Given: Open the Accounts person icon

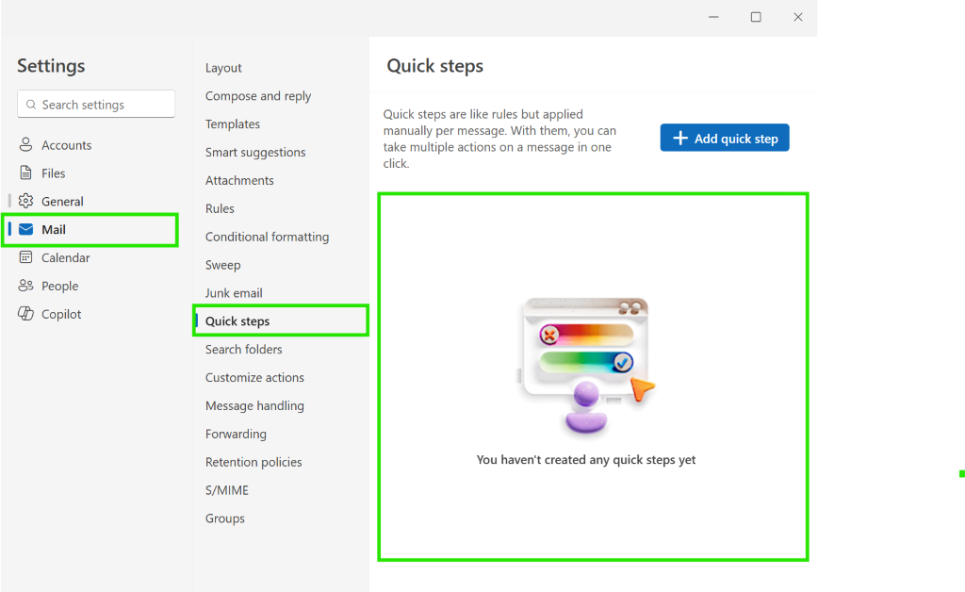Looking at the screenshot, I should click(25, 144).
